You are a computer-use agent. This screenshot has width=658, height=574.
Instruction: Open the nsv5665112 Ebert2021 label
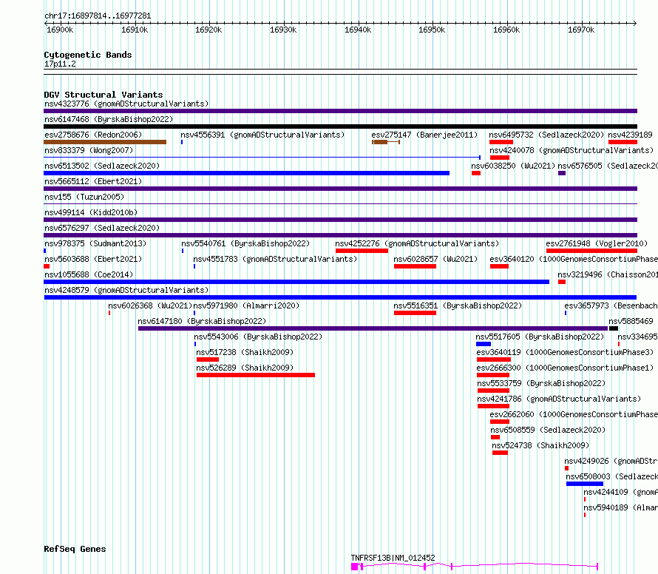click(x=93, y=181)
